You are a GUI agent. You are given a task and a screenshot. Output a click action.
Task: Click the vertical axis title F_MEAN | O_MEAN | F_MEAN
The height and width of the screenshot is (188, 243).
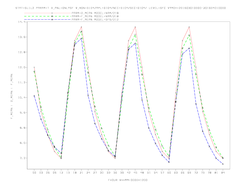[x=12, y=96]
